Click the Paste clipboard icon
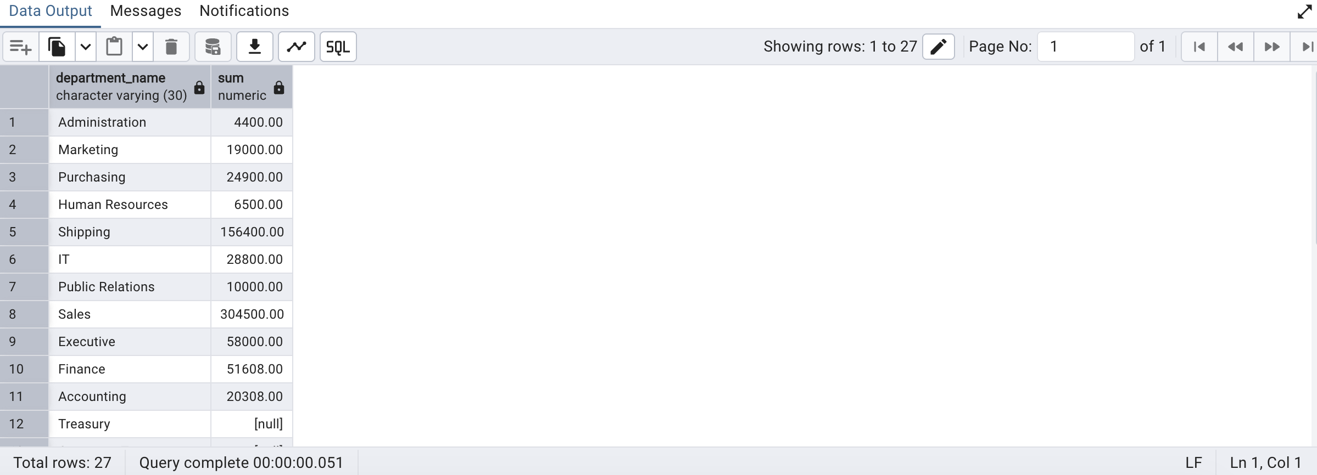Image resolution: width=1317 pixels, height=475 pixels. click(x=114, y=47)
